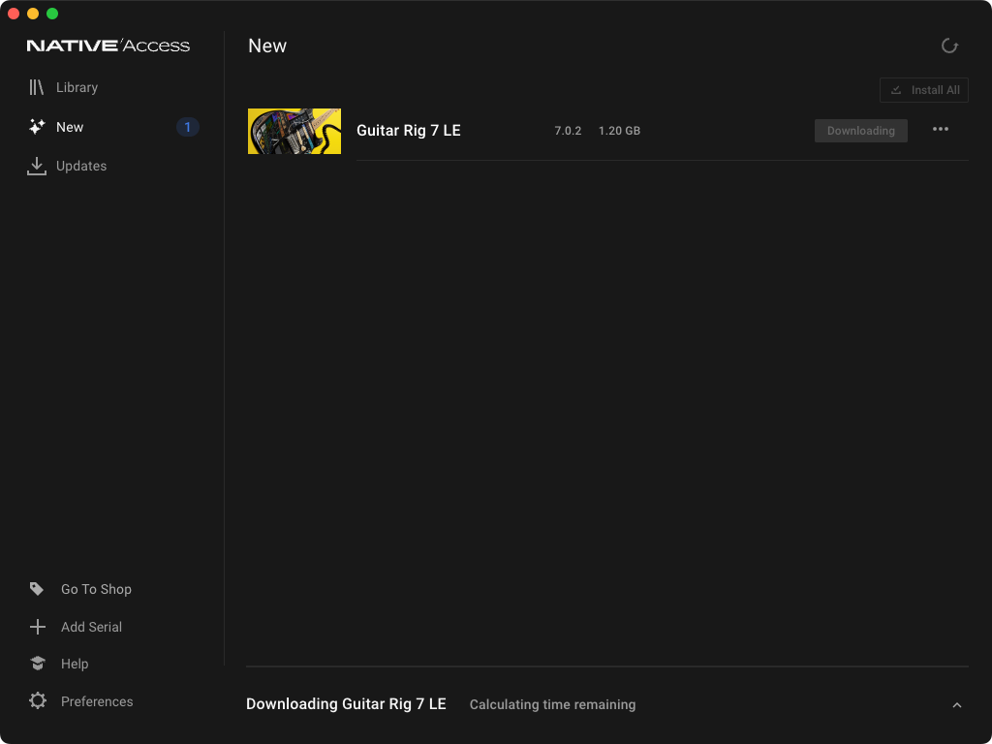This screenshot has height=744, width=992.
Task: Click the Library books icon
Action: [x=36, y=87]
